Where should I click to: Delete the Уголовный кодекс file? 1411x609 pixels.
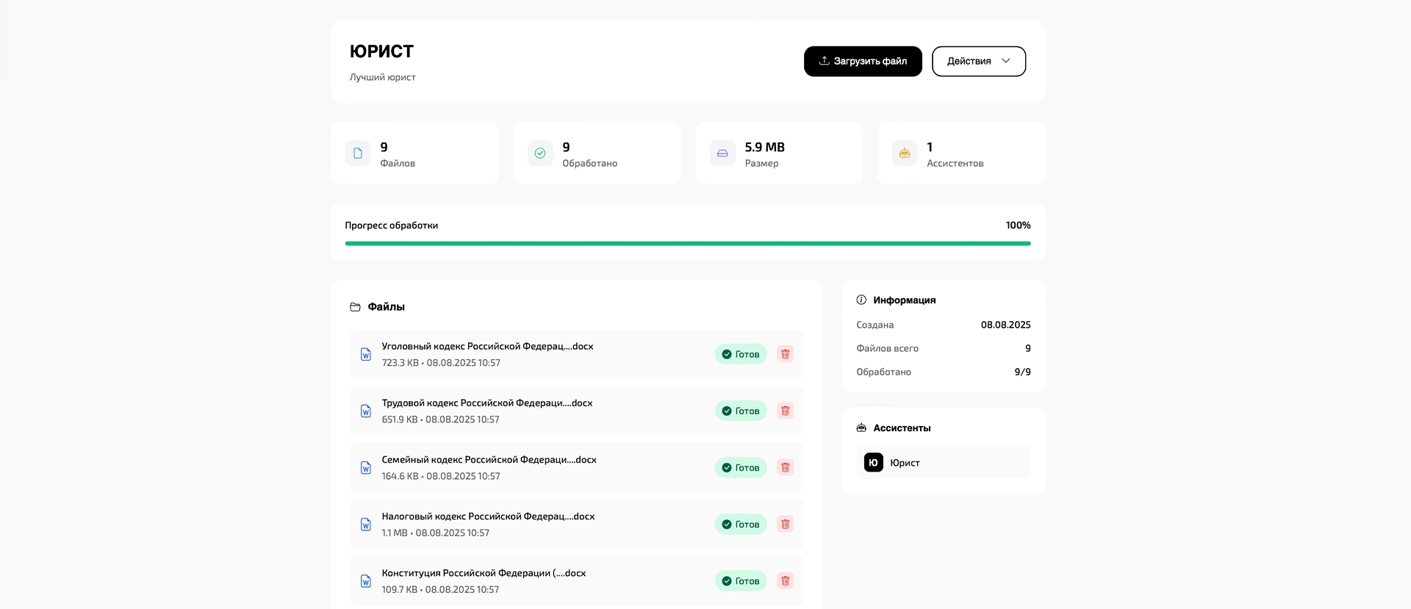coord(785,354)
